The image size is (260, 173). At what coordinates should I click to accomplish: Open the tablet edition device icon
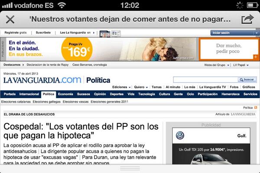point(105,34)
